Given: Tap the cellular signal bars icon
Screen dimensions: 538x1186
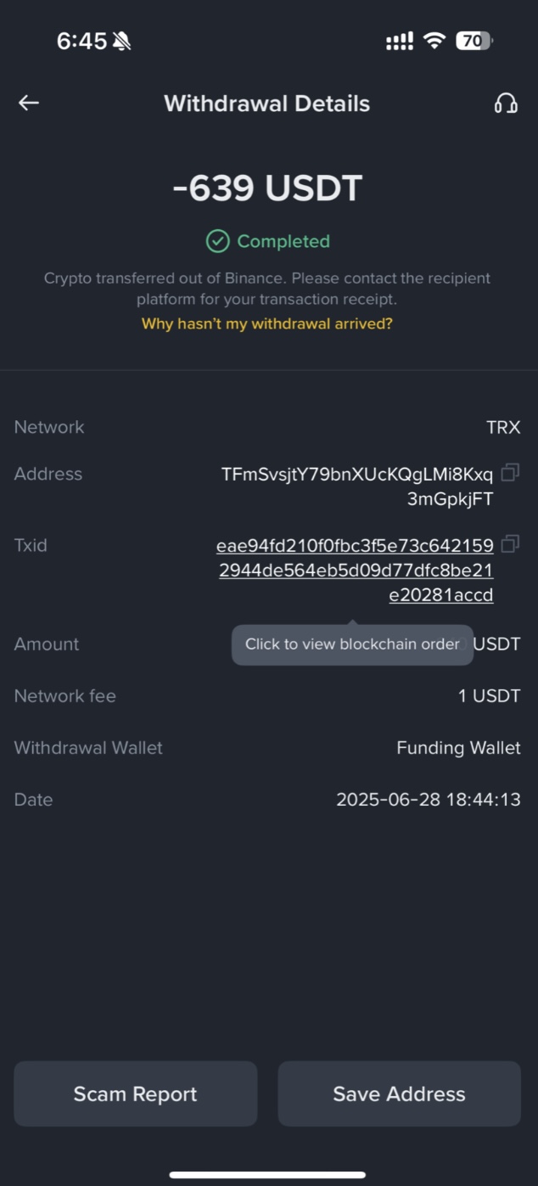Looking at the screenshot, I should tap(400, 41).
